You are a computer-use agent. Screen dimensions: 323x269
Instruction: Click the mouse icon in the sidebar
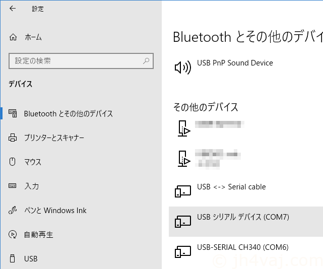(13, 162)
